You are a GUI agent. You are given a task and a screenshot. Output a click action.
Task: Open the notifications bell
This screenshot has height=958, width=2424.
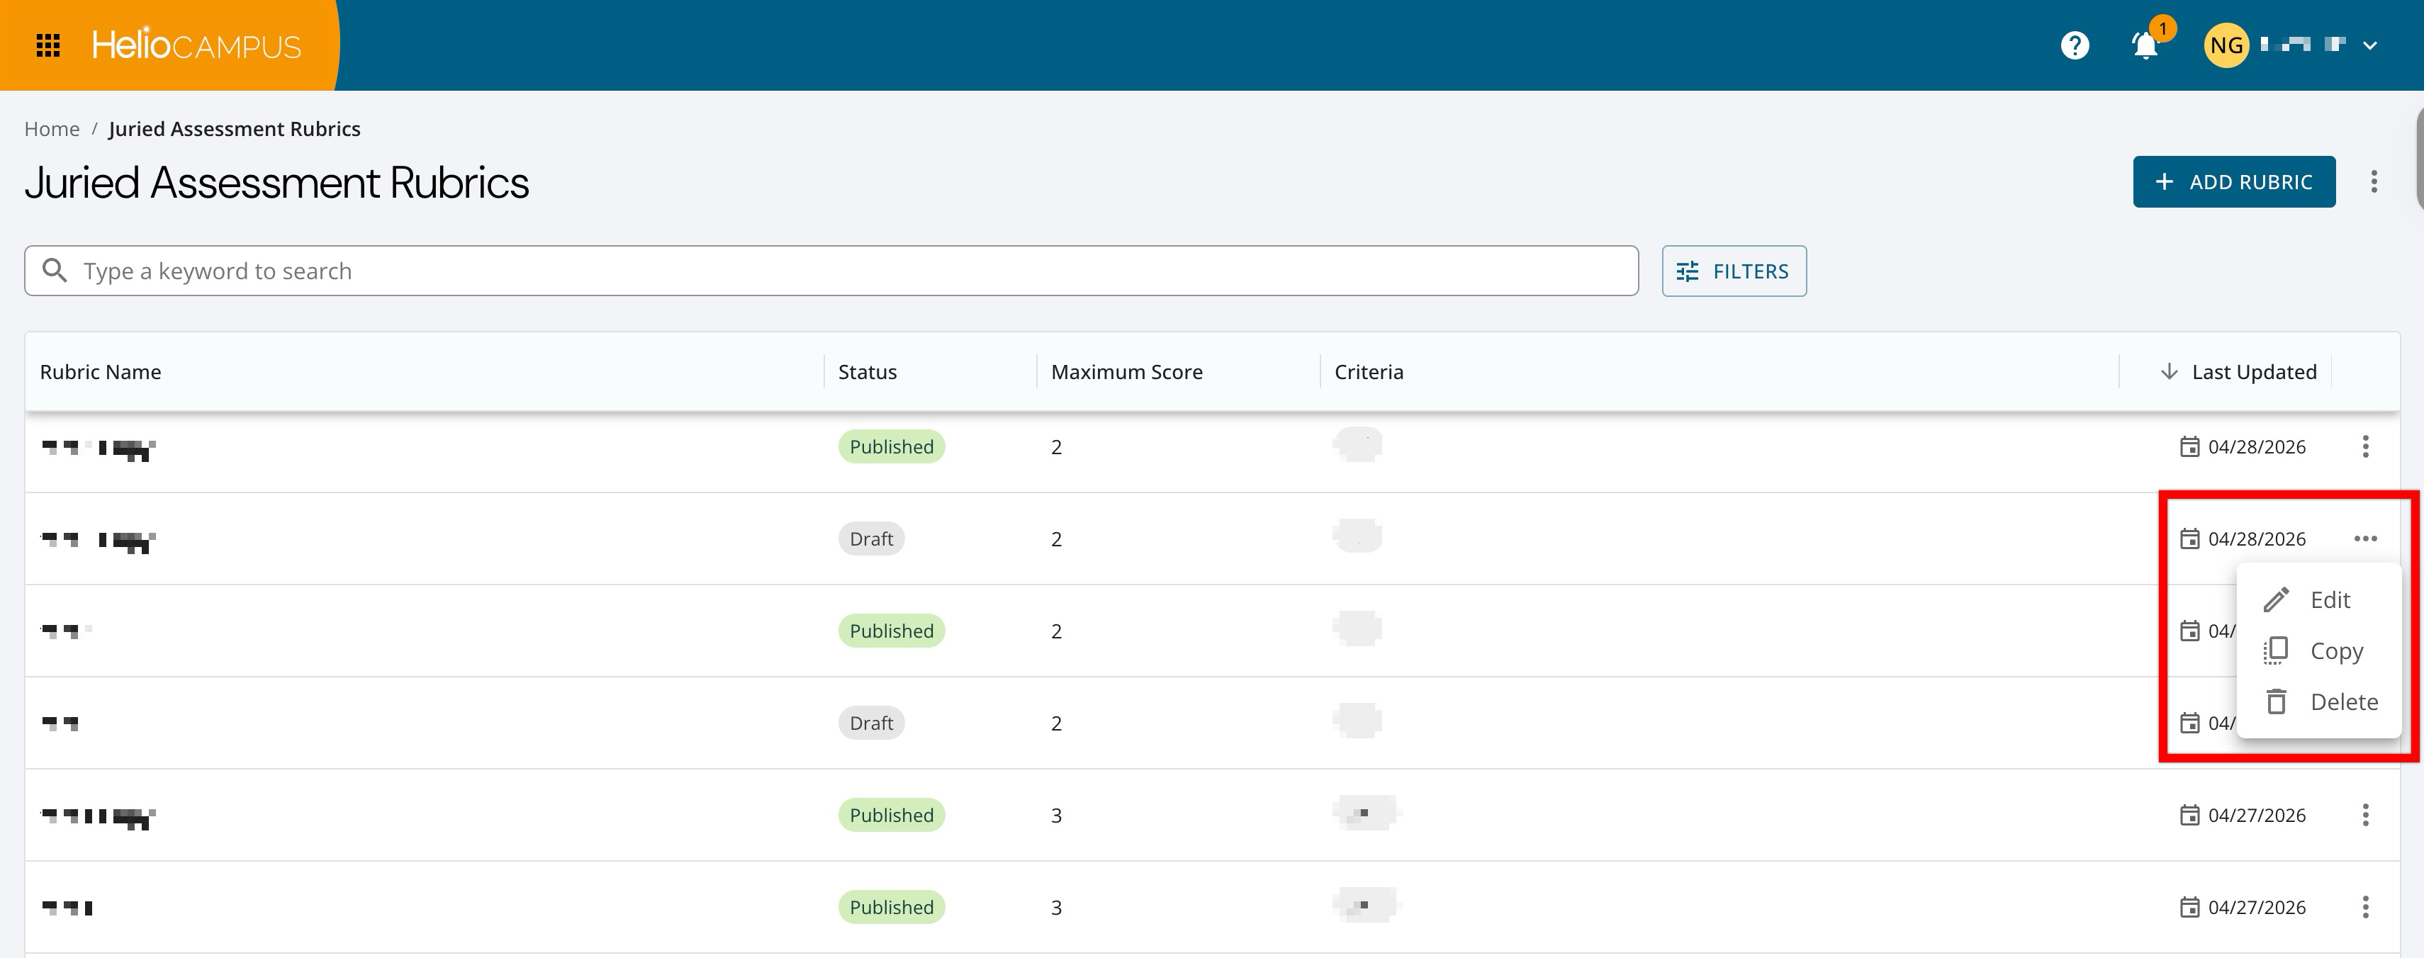click(x=2145, y=45)
